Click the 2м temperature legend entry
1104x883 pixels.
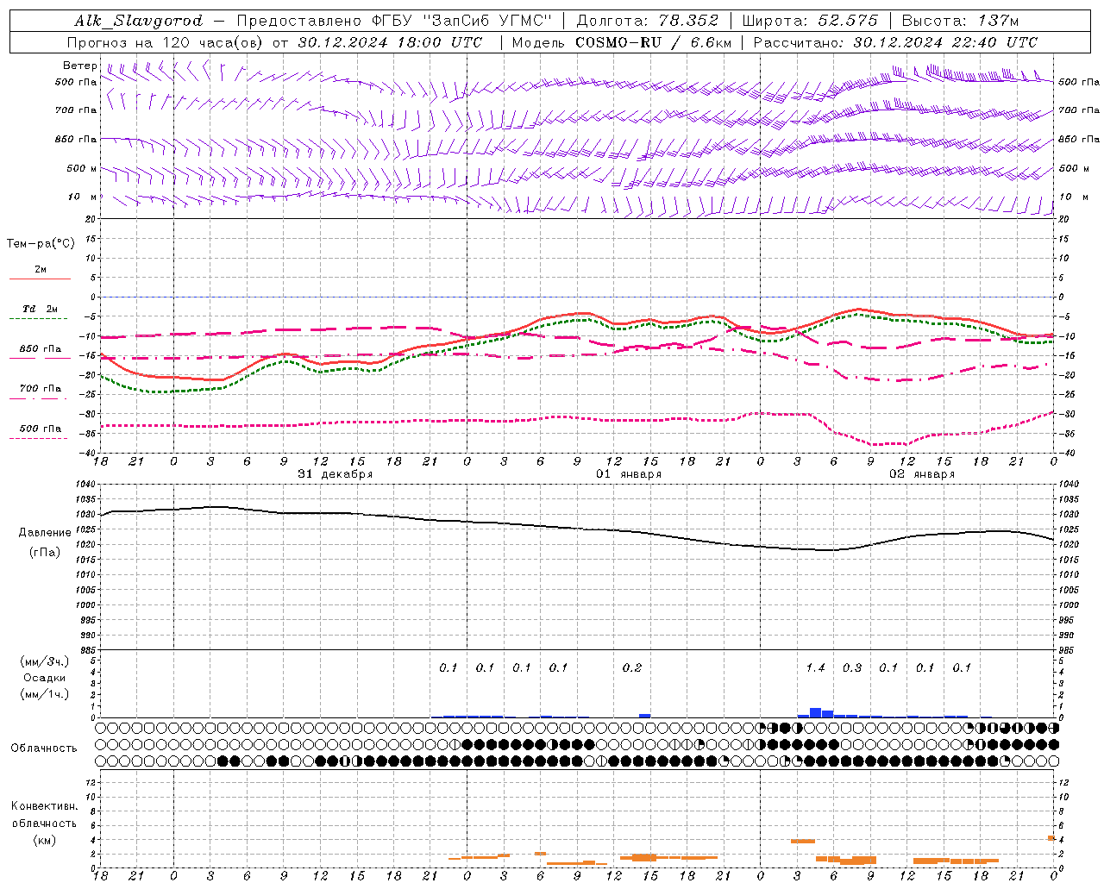41,270
